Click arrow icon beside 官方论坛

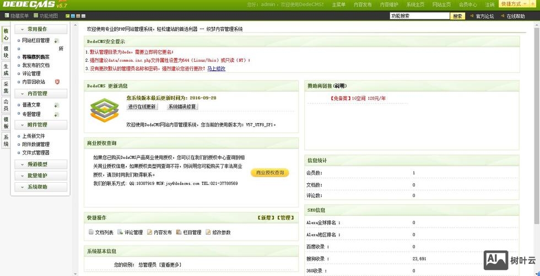pyautogui.click(x=472, y=16)
